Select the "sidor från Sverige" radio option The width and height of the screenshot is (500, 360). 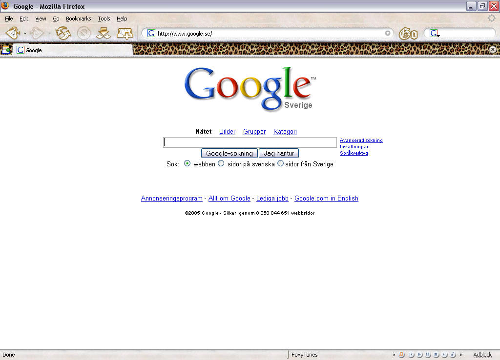point(280,164)
